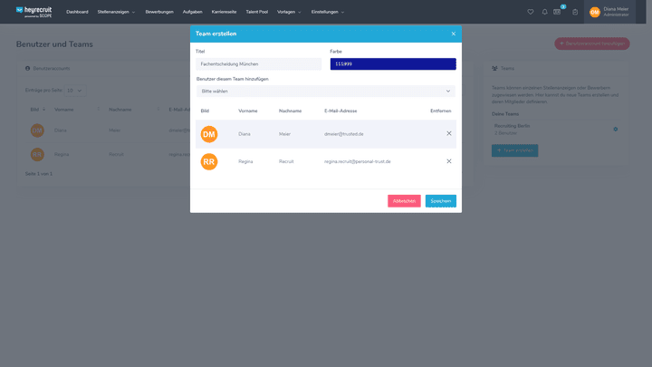
Task: Go to the Dashboard page
Action: [77, 12]
